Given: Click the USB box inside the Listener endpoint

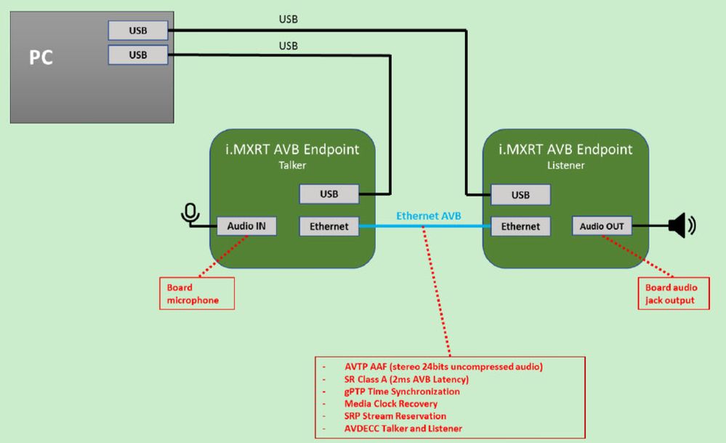Looking at the screenshot, I should coord(520,195).
